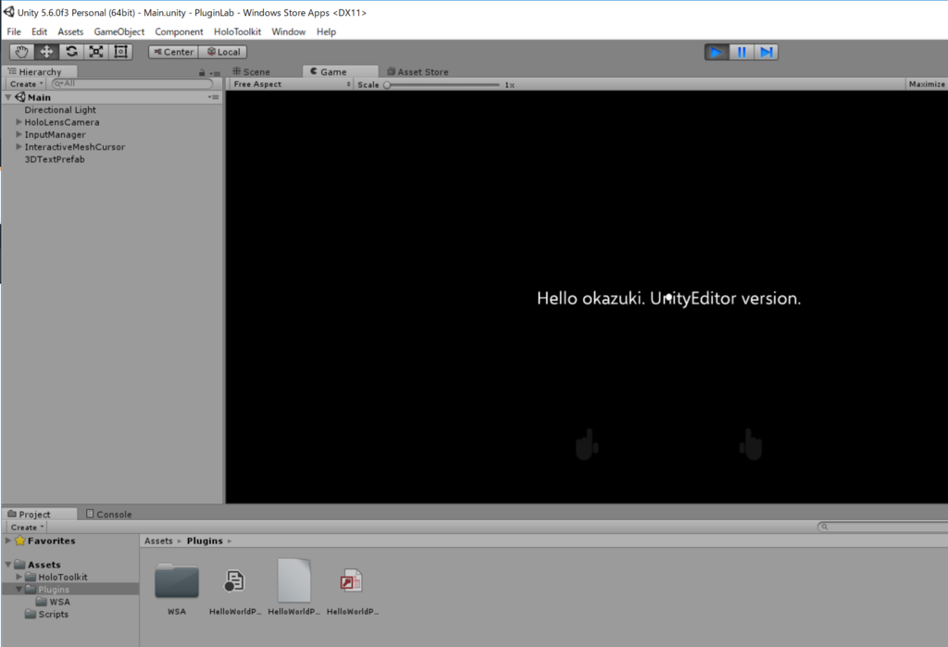The width and height of the screenshot is (948, 647).
Task: Select InputManager in Hierarchy
Action: pos(55,135)
